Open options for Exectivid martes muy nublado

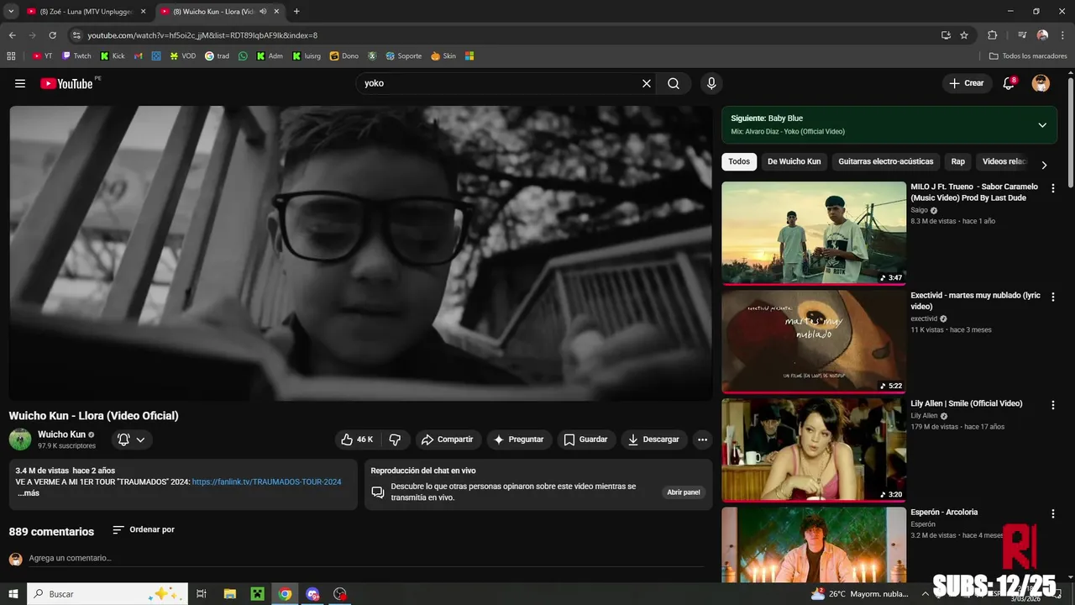click(1052, 297)
